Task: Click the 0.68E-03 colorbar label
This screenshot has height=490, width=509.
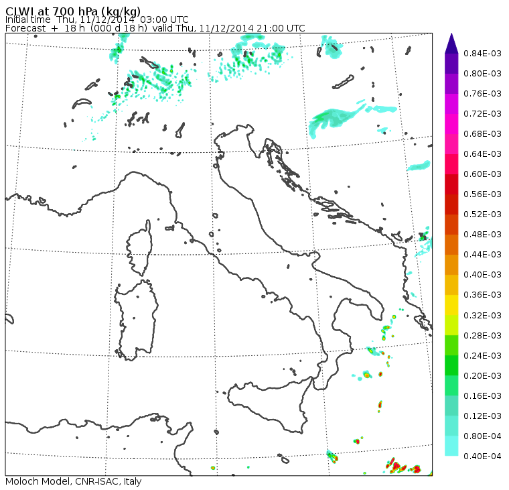Action: (x=482, y=134)
